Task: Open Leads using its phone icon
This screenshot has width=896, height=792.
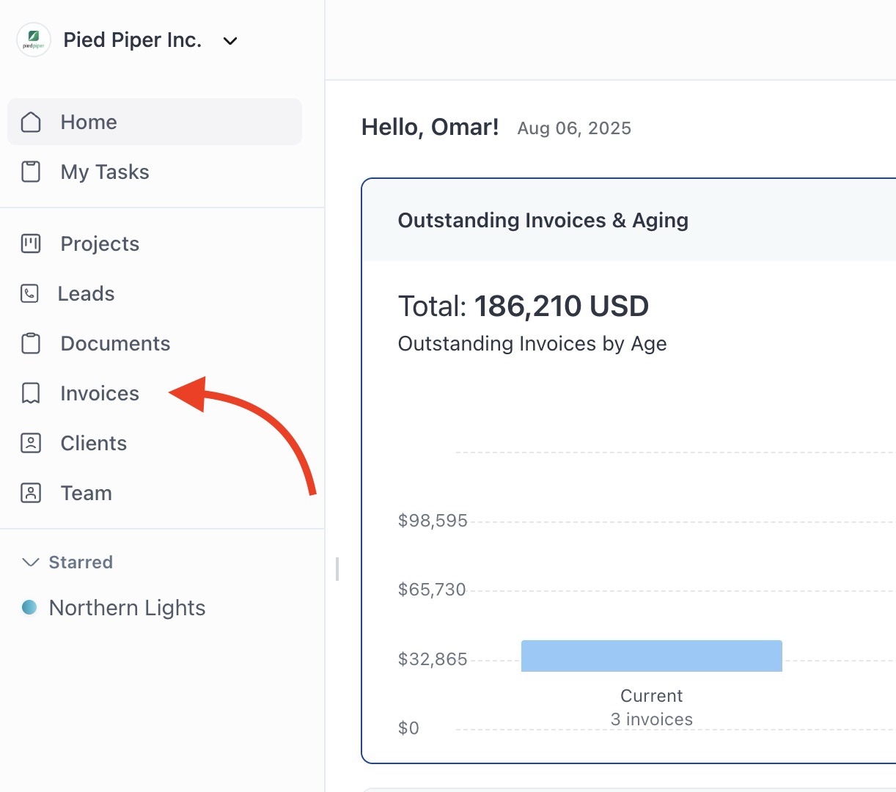Action: pyautogui.click(x=31, y=293)
